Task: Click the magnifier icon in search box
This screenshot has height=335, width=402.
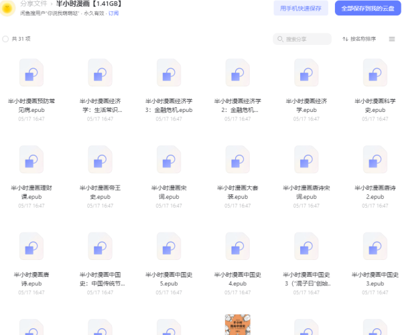Action: pos(280,39)
